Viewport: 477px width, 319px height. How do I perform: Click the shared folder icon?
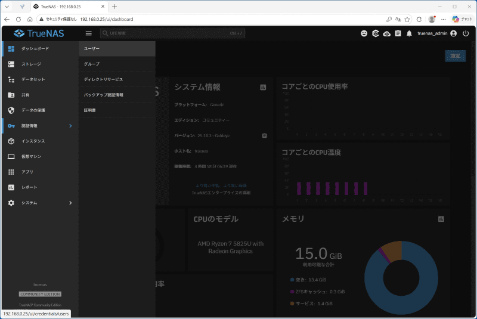click(11, 95)
